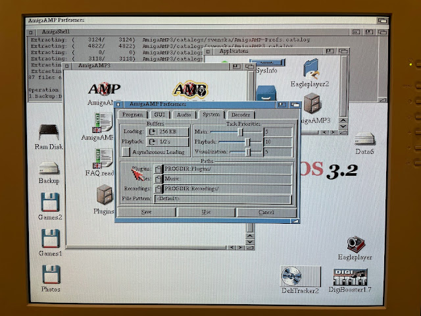Click the Preferences window size gadget

295,221
